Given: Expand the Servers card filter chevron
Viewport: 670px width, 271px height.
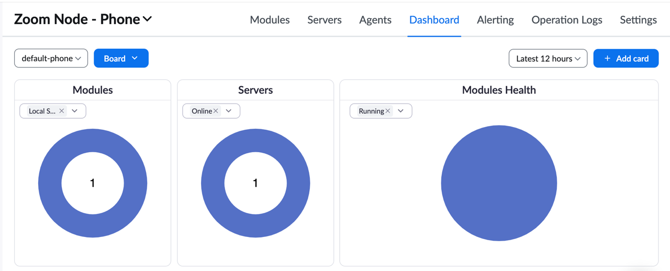Looking at the screenshot, I should [229, 111].
